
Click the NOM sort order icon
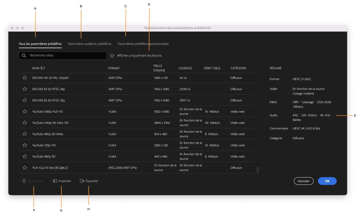pos(43,68)
